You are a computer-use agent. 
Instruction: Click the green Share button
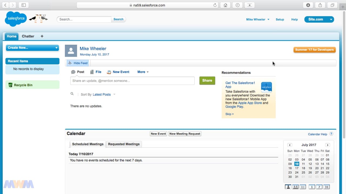point(207,81)
